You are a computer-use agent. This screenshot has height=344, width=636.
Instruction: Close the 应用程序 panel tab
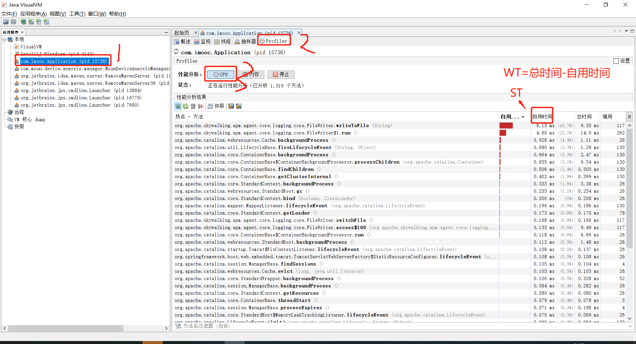[22, 32]
